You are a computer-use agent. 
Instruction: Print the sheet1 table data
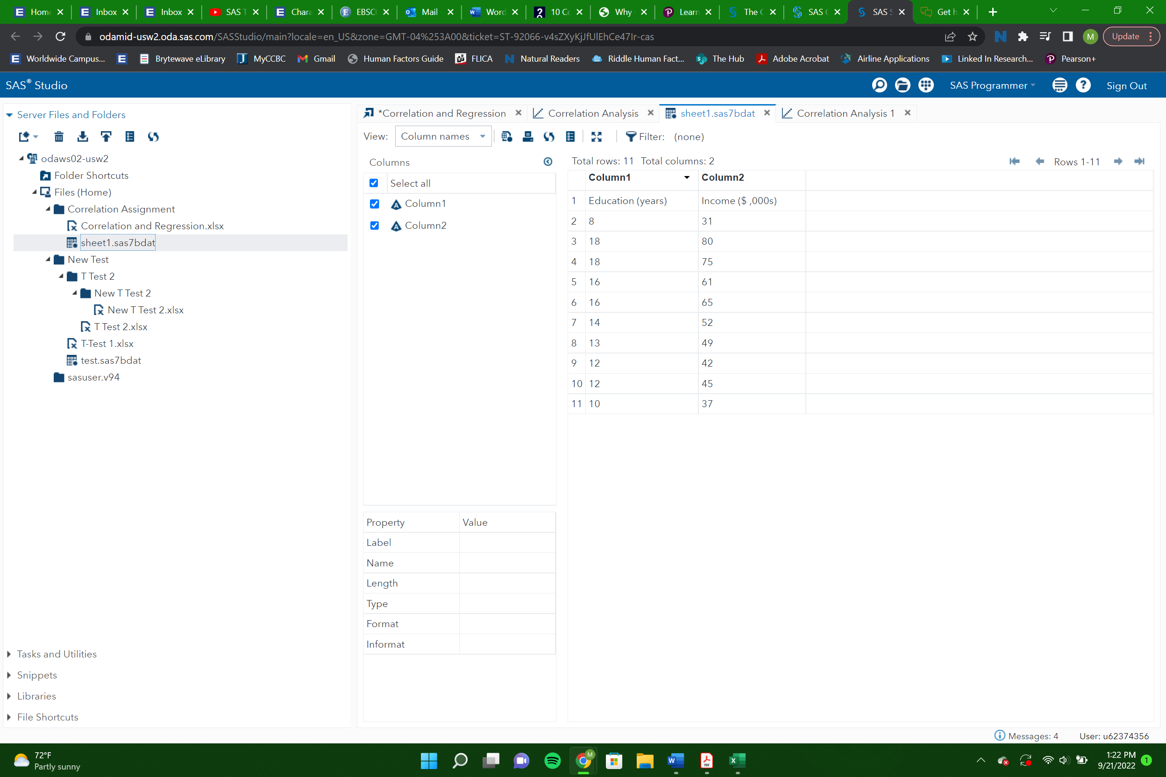[527, 137]
